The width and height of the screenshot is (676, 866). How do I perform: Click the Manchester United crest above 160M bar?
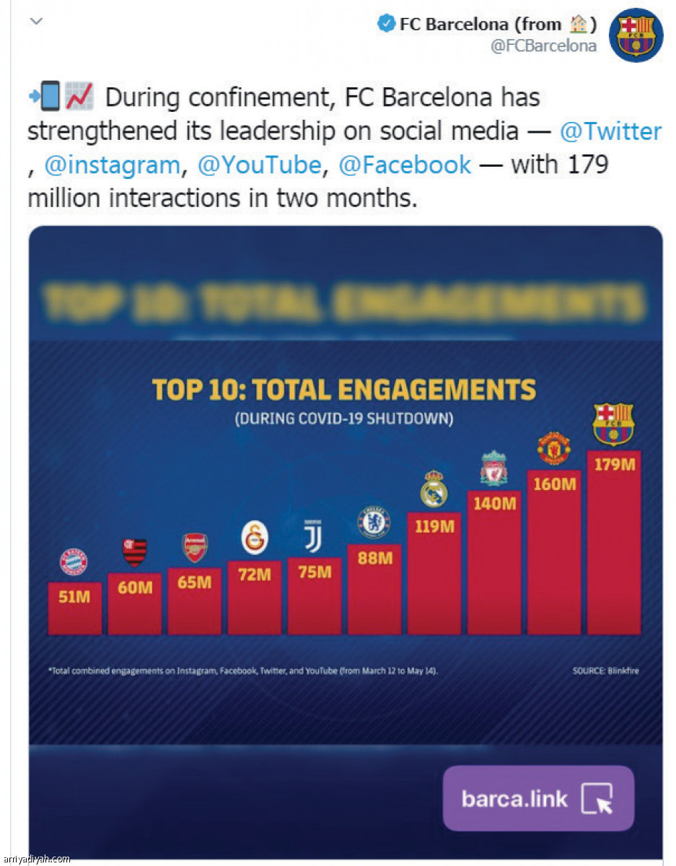(554, 450)
